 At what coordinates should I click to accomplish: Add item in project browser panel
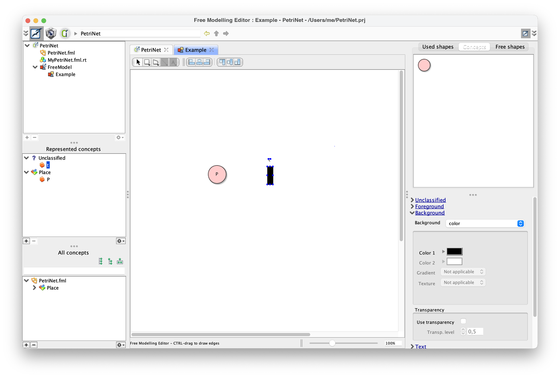point(27,137)
